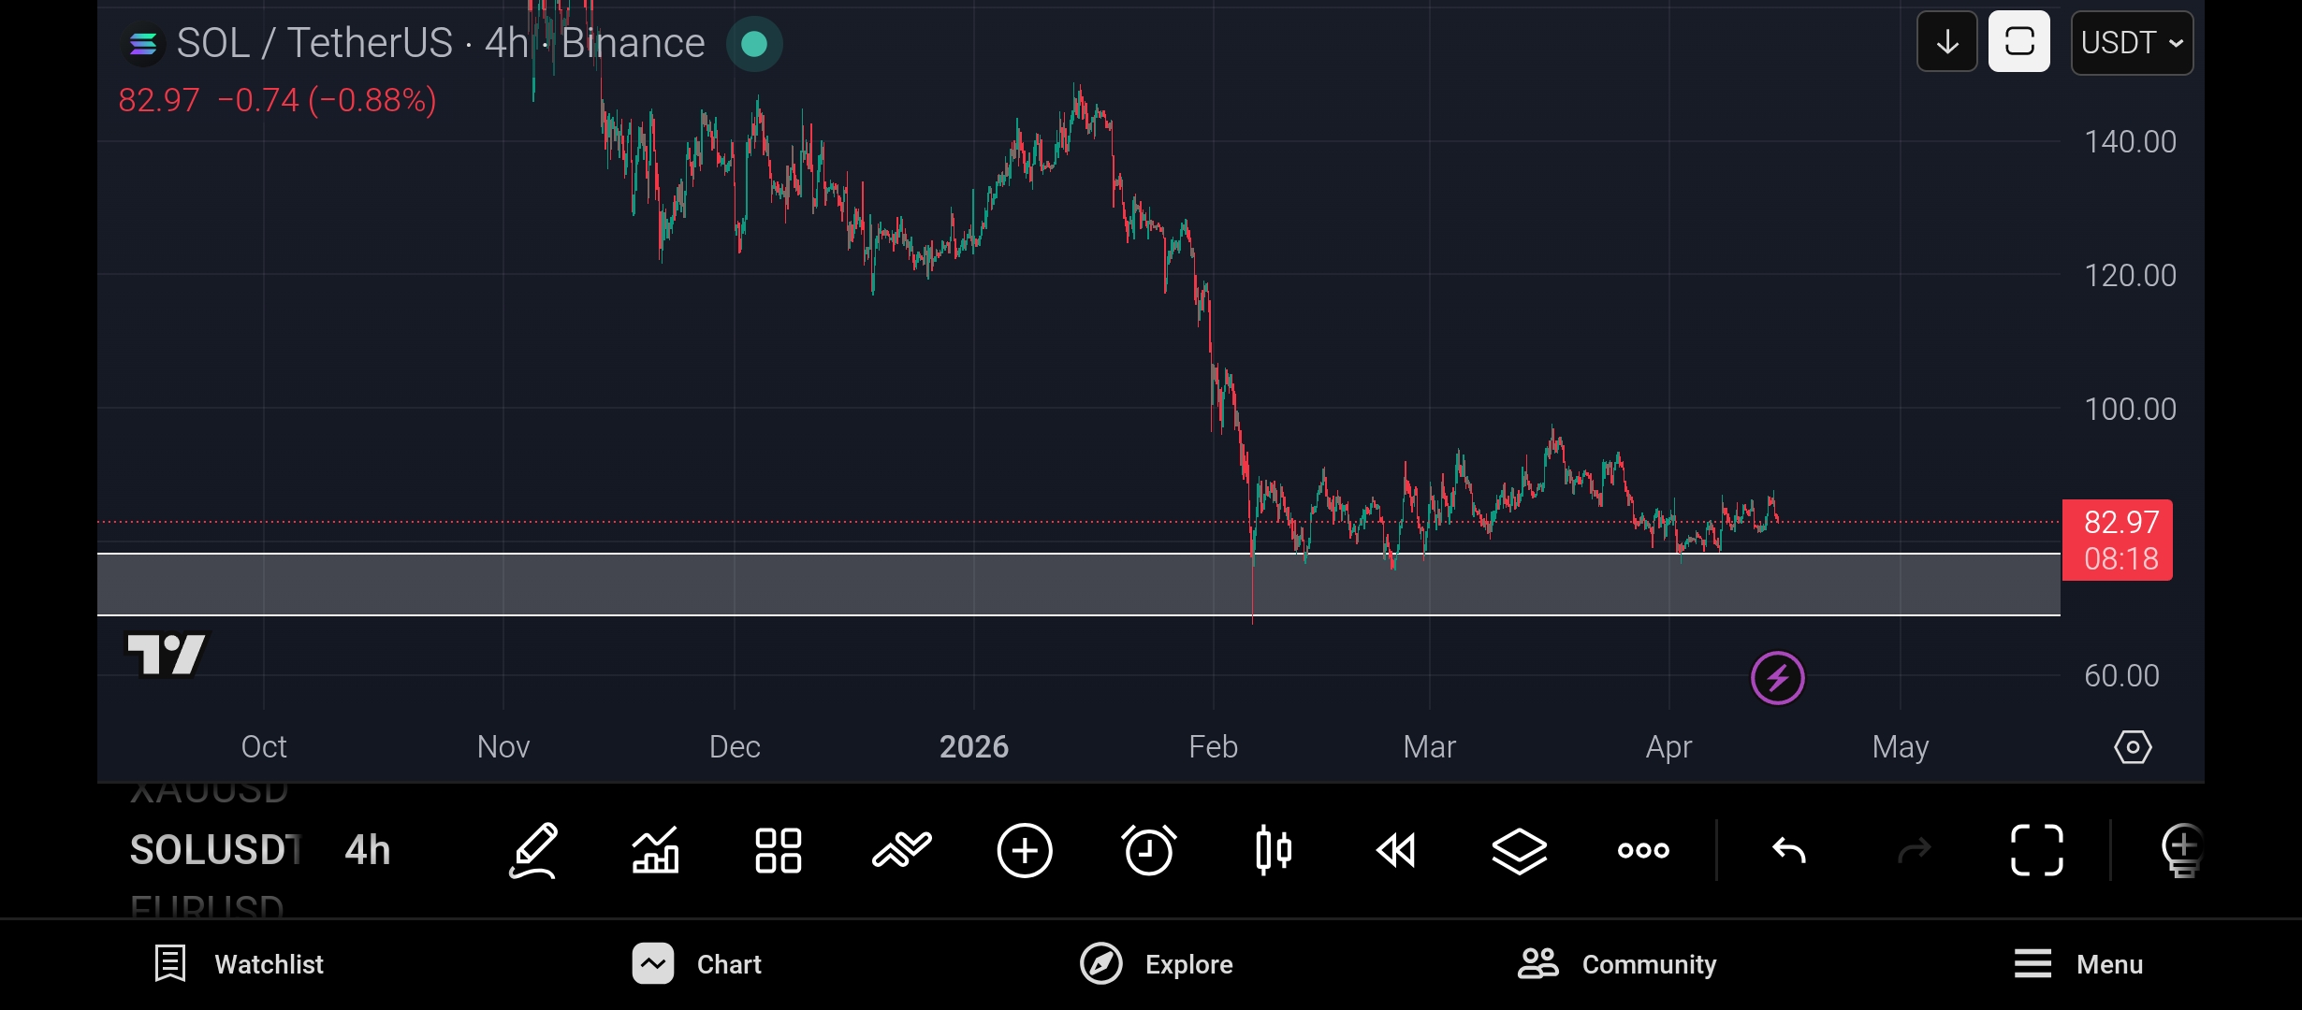Open the Menu tab
Screen dimensions: 2302x1010
pyautogui.click(x=2077, y=964)
